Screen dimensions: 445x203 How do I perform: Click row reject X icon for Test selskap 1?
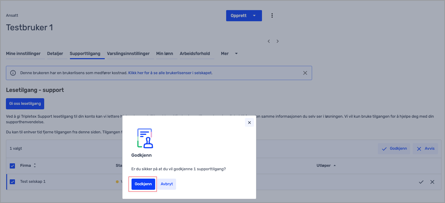point(432,182)
